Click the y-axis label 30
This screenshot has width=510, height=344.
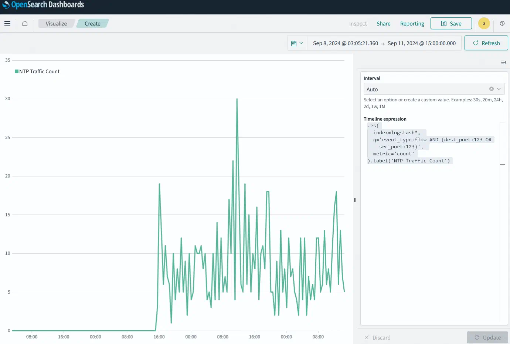pos(8,99)
